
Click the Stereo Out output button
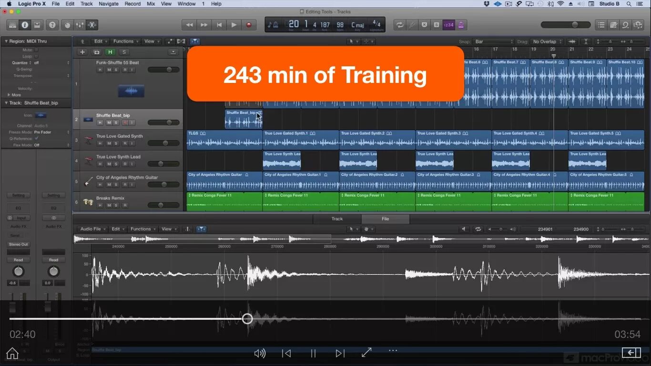click(18, 244)
